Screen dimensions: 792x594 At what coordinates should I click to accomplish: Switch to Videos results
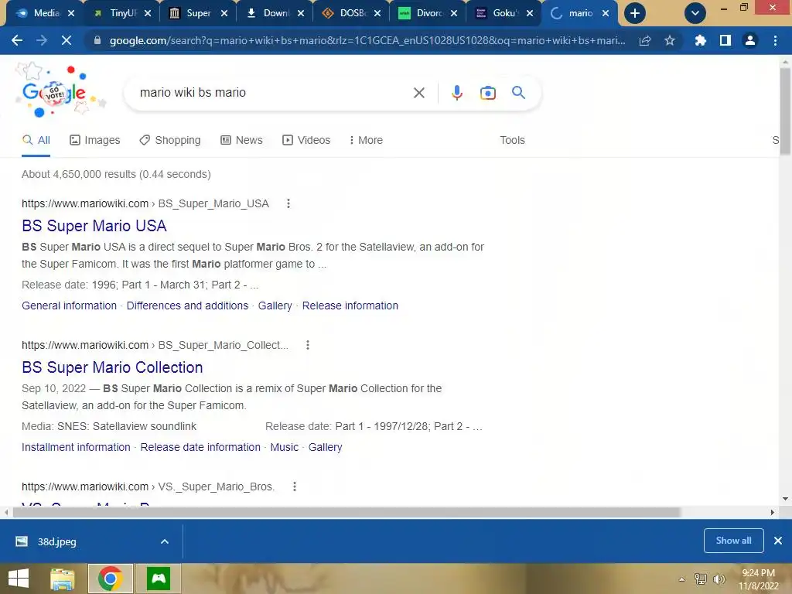point(306,140)
